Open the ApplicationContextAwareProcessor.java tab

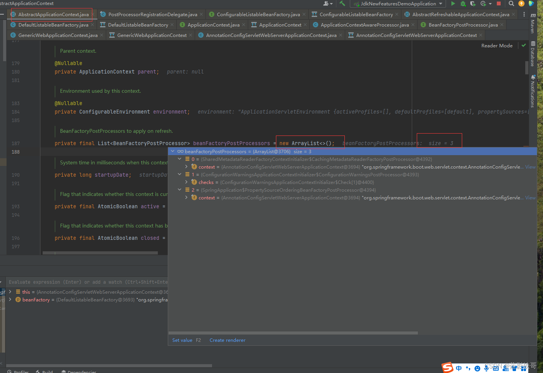pos(364,25)
